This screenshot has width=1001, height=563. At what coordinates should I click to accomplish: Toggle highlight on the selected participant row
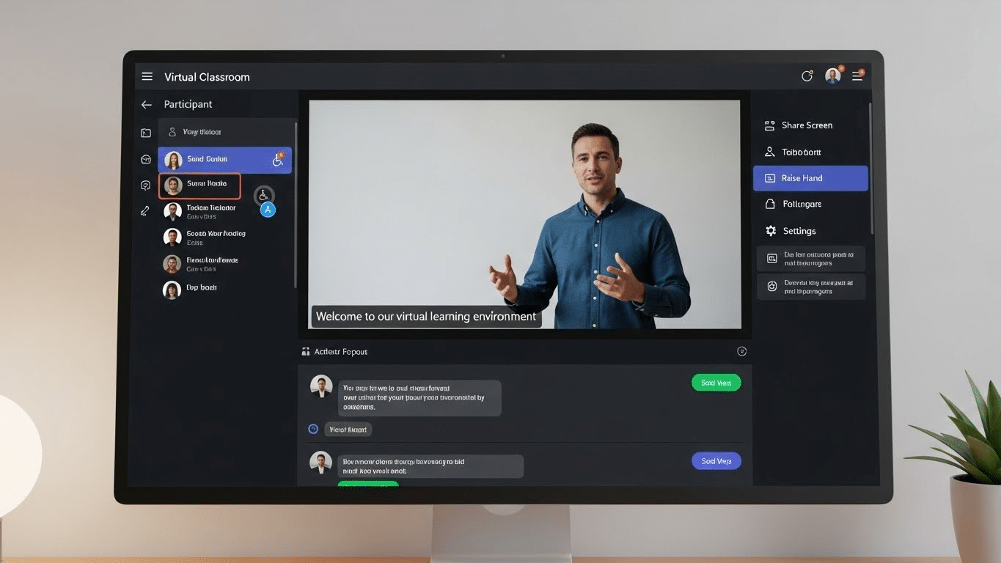[199, 185]
